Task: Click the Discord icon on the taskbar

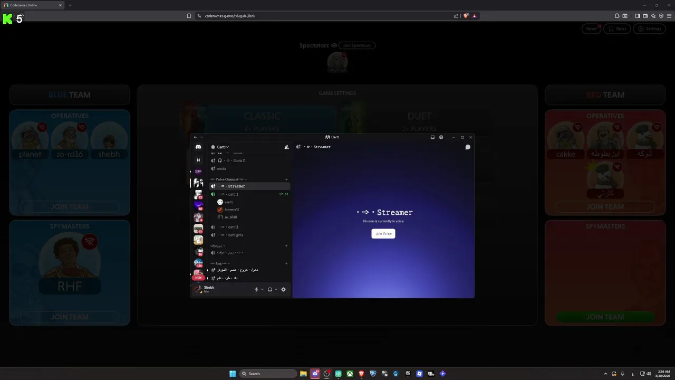Action: click(x=315, y=374)
